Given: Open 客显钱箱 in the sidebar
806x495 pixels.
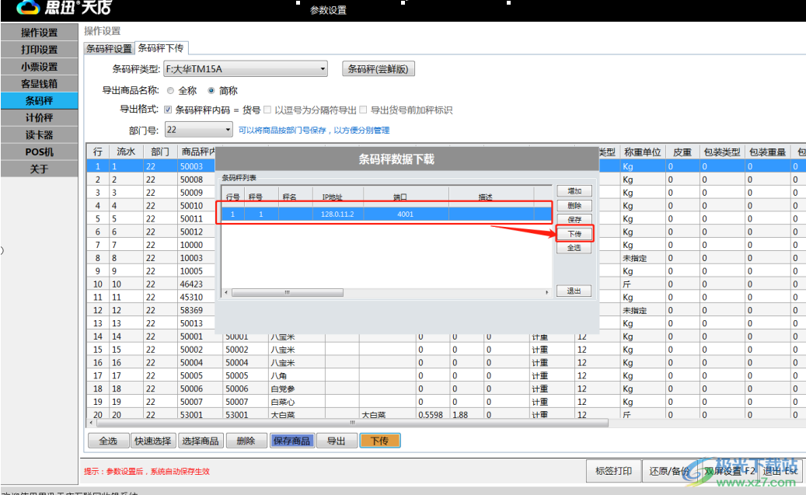Looking at the screenshot, I should pos(39,83).
